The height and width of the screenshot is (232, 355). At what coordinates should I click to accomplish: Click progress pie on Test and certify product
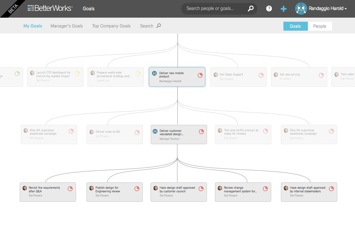265,131
